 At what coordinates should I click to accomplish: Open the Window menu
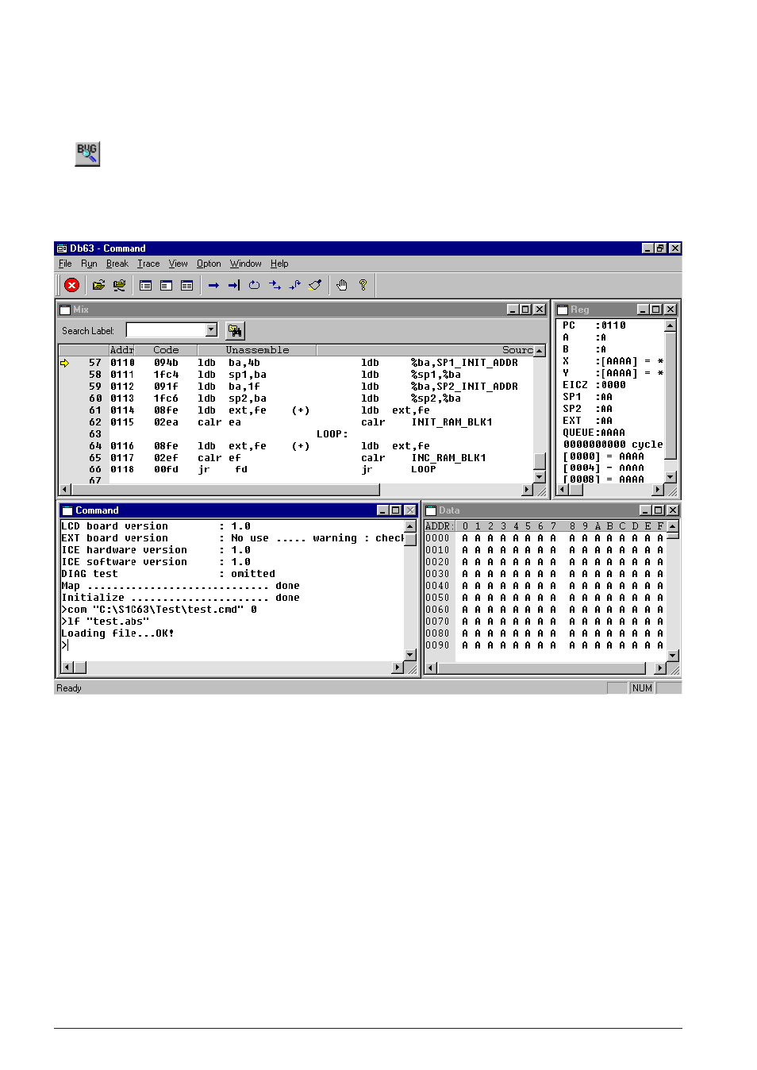pyautogui.click(x=245, y=264)
